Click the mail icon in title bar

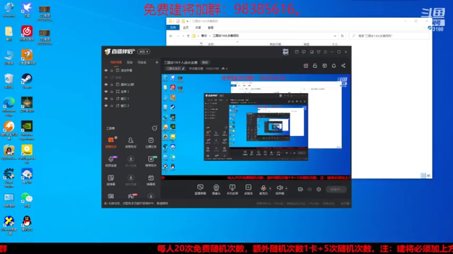297,52
